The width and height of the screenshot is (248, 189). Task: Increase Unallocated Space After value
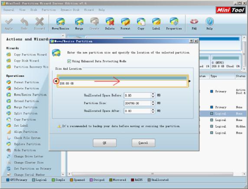coord(153,110)
